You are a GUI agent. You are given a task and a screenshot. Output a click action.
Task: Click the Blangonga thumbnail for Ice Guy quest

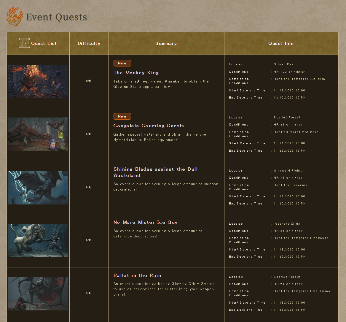[x=38, y=240]
